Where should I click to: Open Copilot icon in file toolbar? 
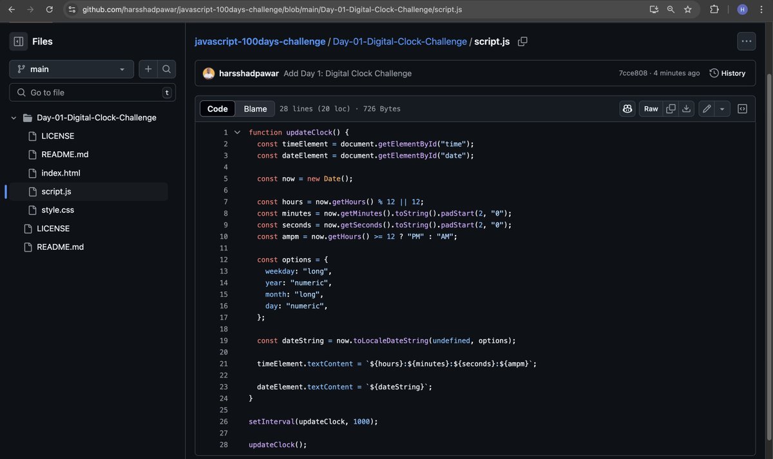tap(627, 109)
